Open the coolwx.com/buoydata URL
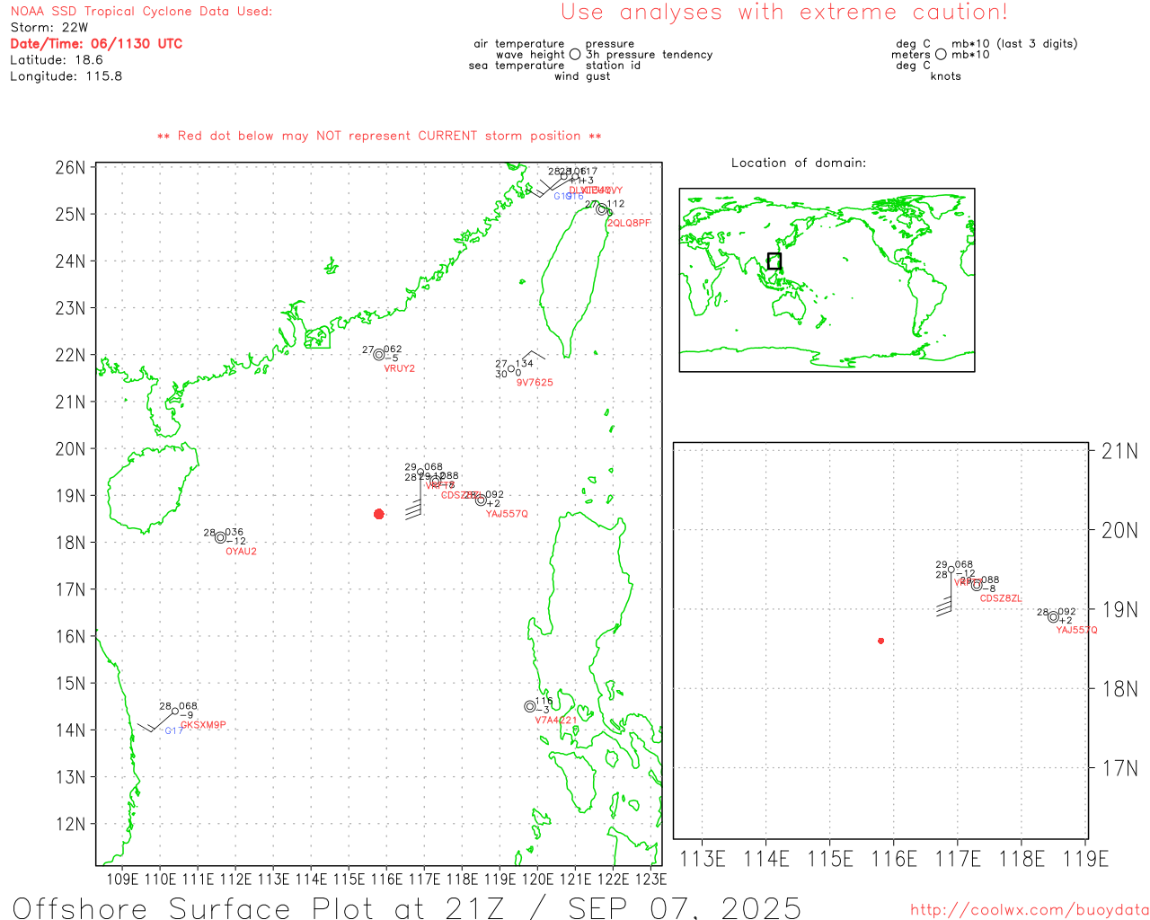This screenshot has height=920, width=1150. pos(1030,910)
